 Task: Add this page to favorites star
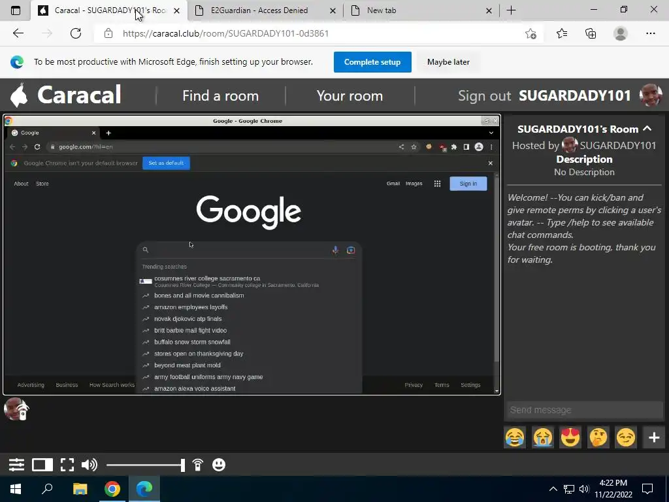[530, 33]
